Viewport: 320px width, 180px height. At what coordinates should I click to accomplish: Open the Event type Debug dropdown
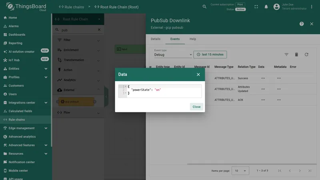click(173, 55)
